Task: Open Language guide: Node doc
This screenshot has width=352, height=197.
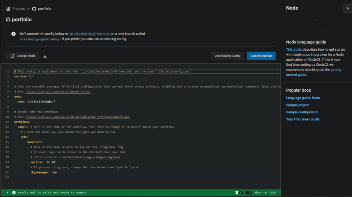Action: tap(303, 98)
